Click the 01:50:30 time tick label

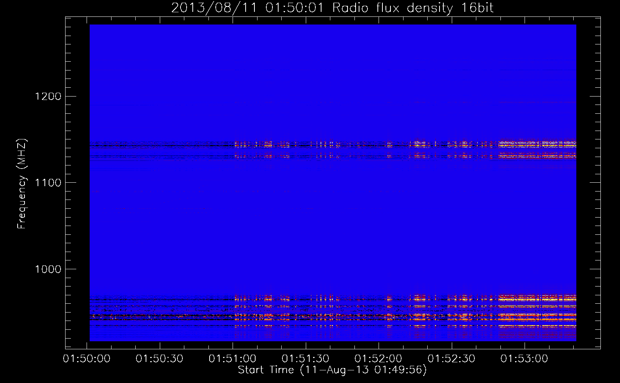159,359
